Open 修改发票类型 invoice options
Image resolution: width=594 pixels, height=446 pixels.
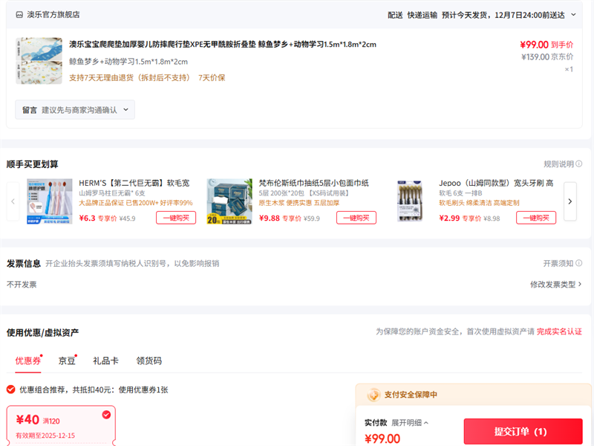tap(555, 284)
